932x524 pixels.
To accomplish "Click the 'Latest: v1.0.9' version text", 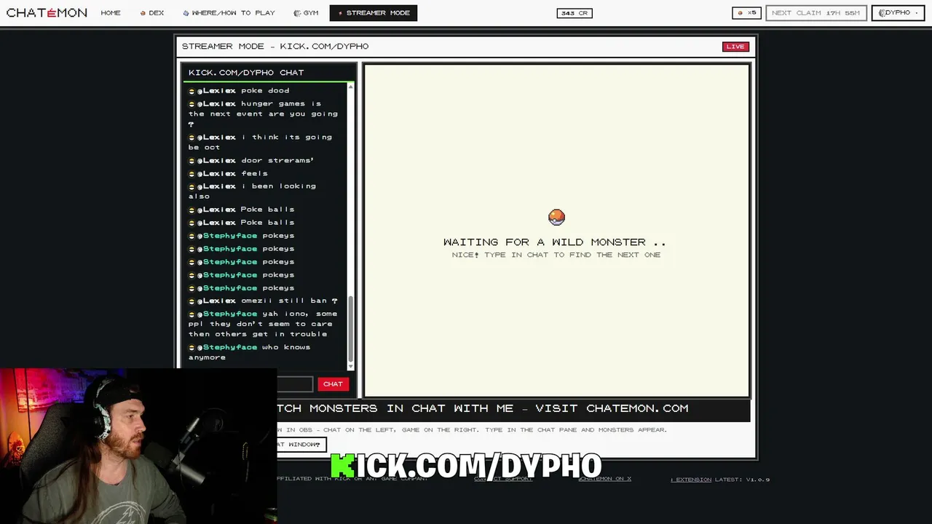I will (x=742, y=480).
